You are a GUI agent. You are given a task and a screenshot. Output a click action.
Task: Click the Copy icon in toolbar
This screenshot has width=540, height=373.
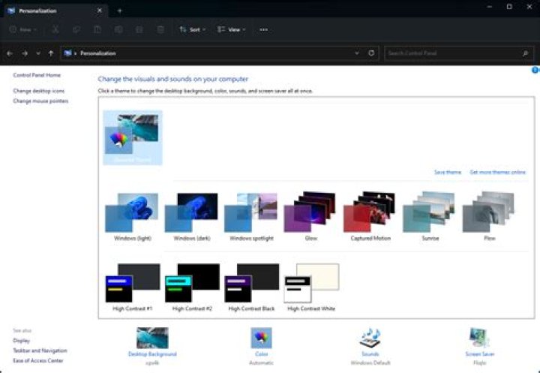[76, 30]
